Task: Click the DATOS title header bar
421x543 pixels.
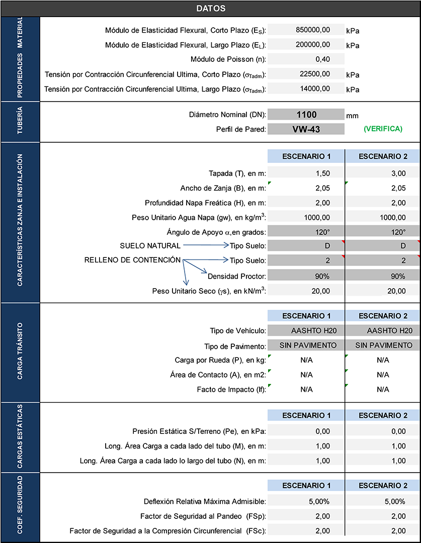Action: pyautogui.click(x=210, y=9)
